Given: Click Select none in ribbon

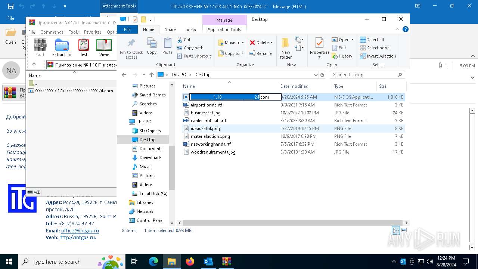Looking at the screenshot, I should [375, 48].
